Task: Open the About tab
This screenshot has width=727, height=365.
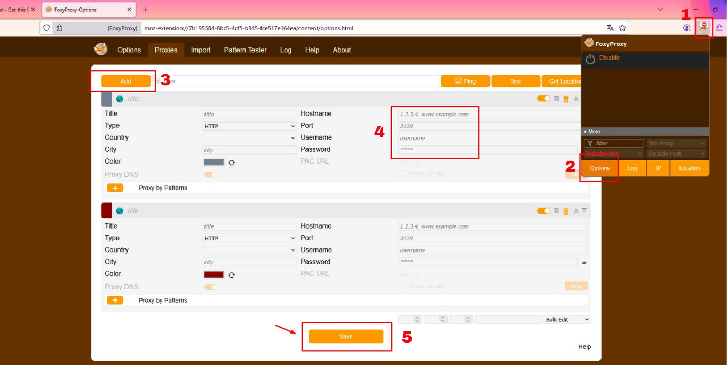Action: click(x=342, y=50)
